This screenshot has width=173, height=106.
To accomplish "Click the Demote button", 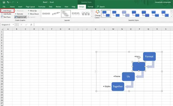I will [19, 14].
